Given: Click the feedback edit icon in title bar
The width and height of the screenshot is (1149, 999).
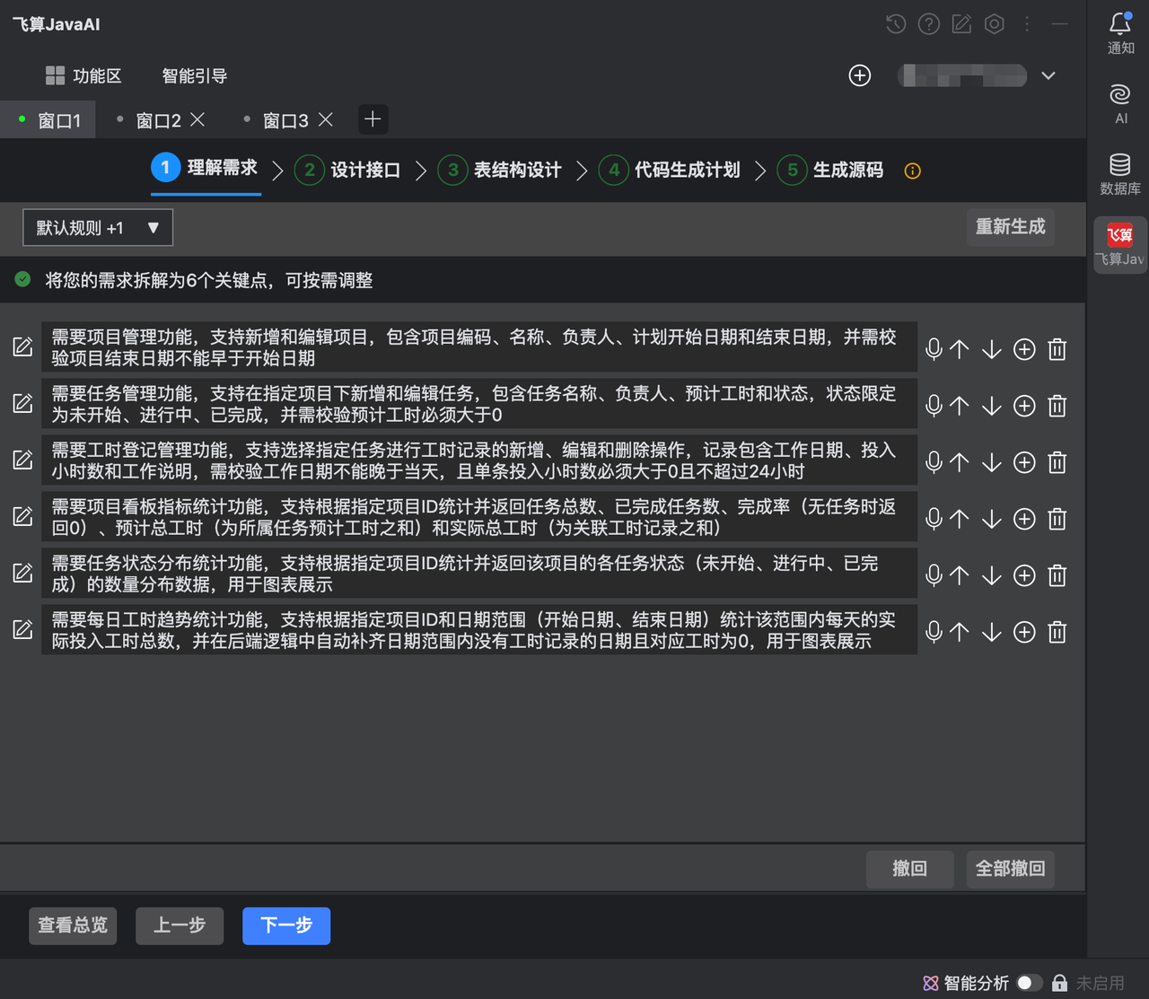Looking at the screenshot, I should [x=961, y=24].
